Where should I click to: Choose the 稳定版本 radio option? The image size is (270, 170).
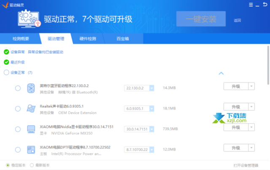coord(8,165)
